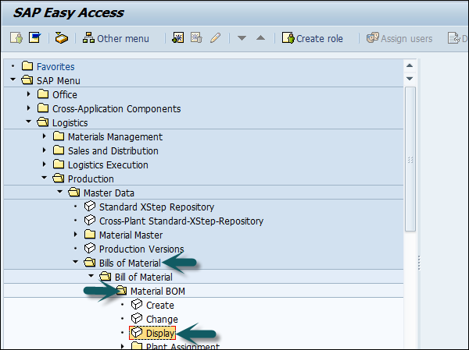Screen dimensions: 469x350
Task: Click the Create role toolbar icon
Action: [x=288, y=37]
